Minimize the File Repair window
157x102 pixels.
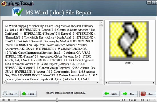(149, 3)
